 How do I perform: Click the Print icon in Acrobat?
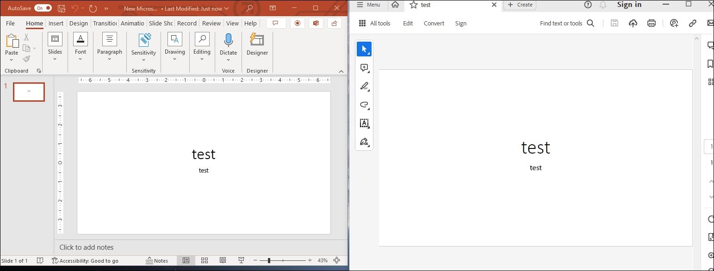[x=652, y=23]
